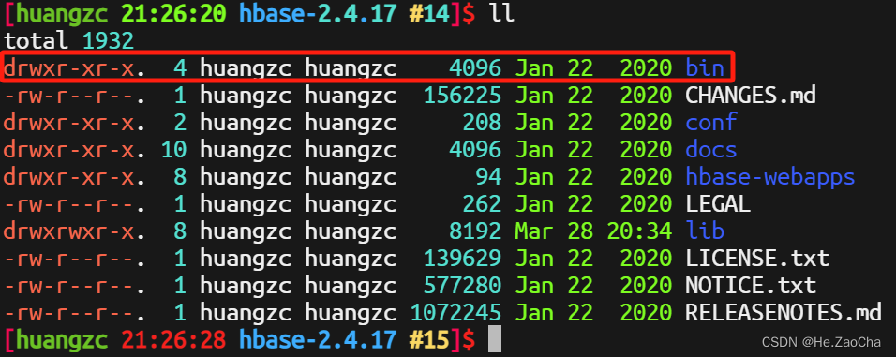Screen dimensions: 896x357
Task: Select the 'LEGAL' file name
Action: tap(718, 204)
